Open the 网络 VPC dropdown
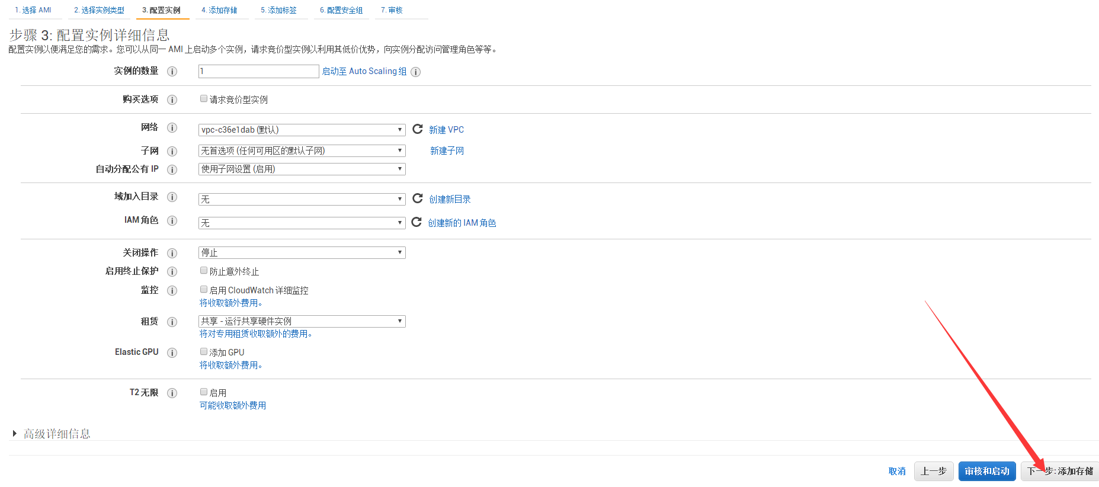 302,130
